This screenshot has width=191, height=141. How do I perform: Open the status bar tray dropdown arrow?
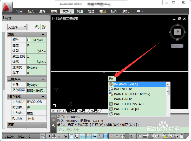177,136
